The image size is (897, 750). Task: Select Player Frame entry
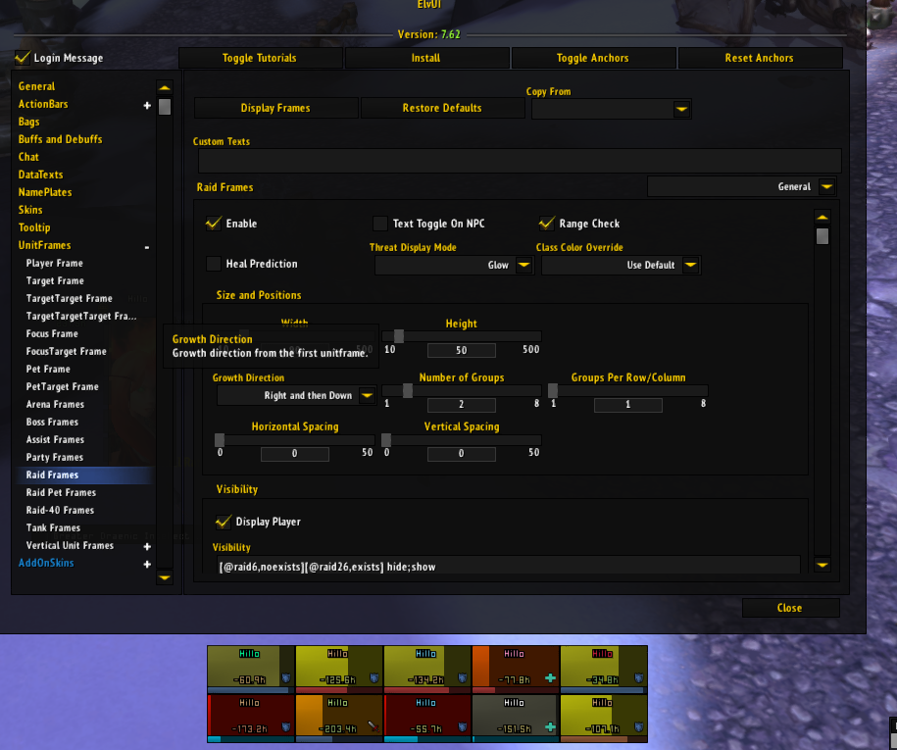(x=54, y=263)
